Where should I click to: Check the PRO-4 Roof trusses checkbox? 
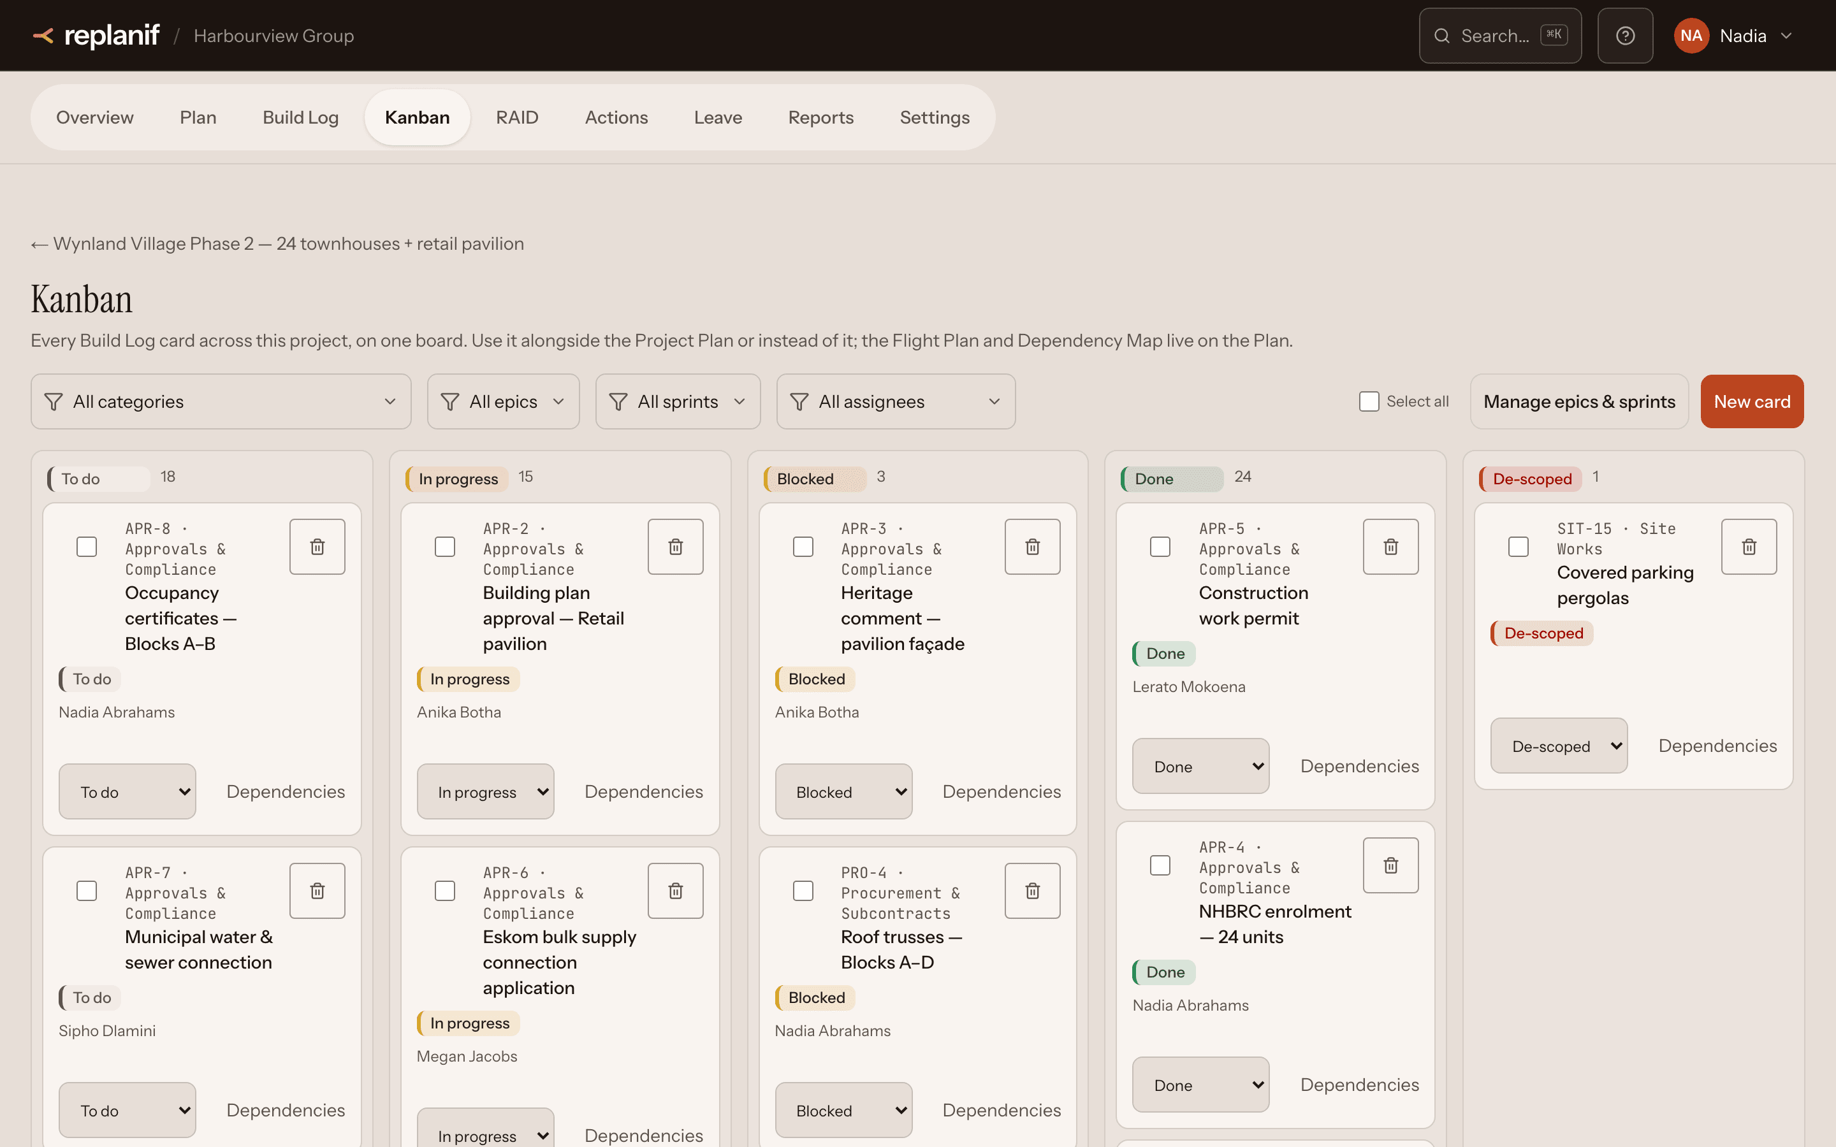point(803,891)
